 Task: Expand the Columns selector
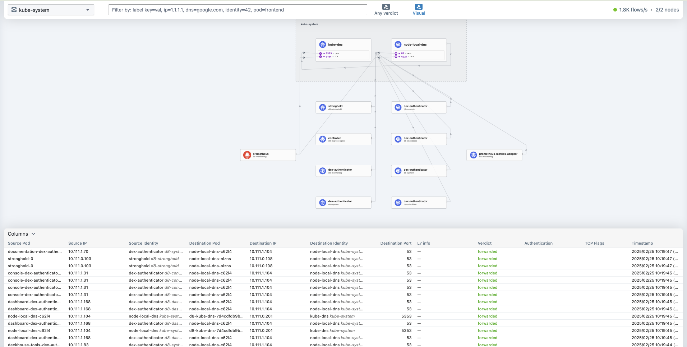coord(22,234)
